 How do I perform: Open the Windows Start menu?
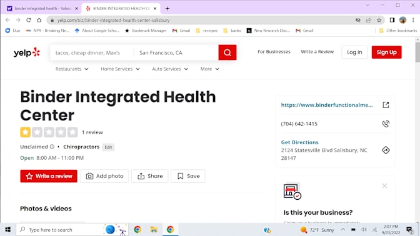(x=7, y=230)
